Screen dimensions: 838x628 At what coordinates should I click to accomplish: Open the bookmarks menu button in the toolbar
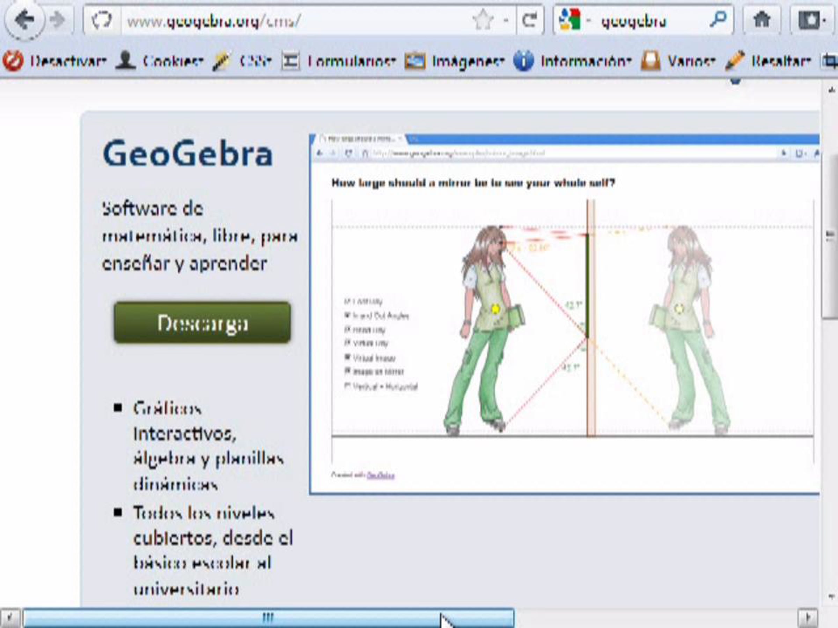pyautogui.click(x=812, y=20)
